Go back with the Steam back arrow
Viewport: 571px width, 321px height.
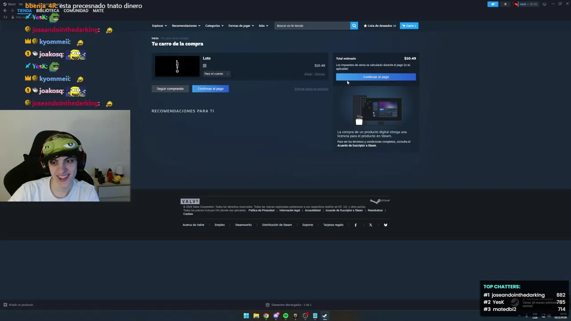pyautogui.click(x=5, y=11)
